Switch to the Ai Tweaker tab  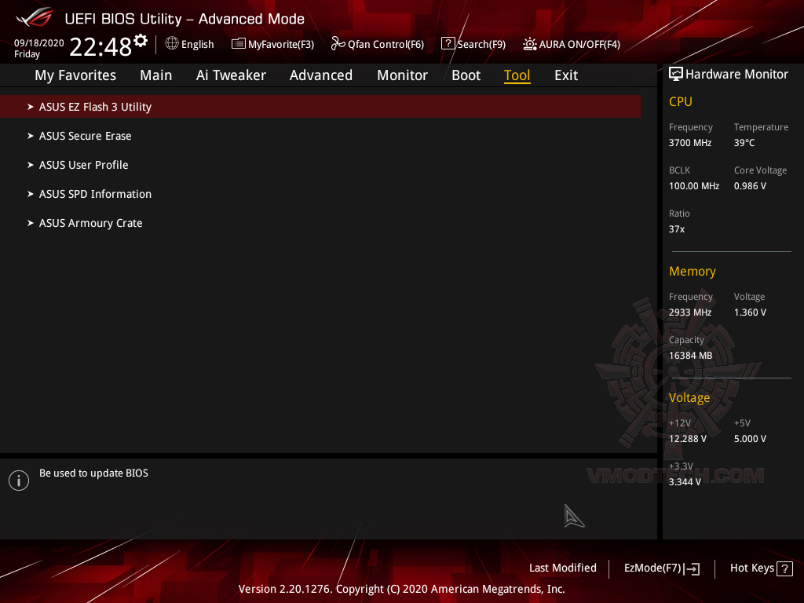(x=231, y=75)
